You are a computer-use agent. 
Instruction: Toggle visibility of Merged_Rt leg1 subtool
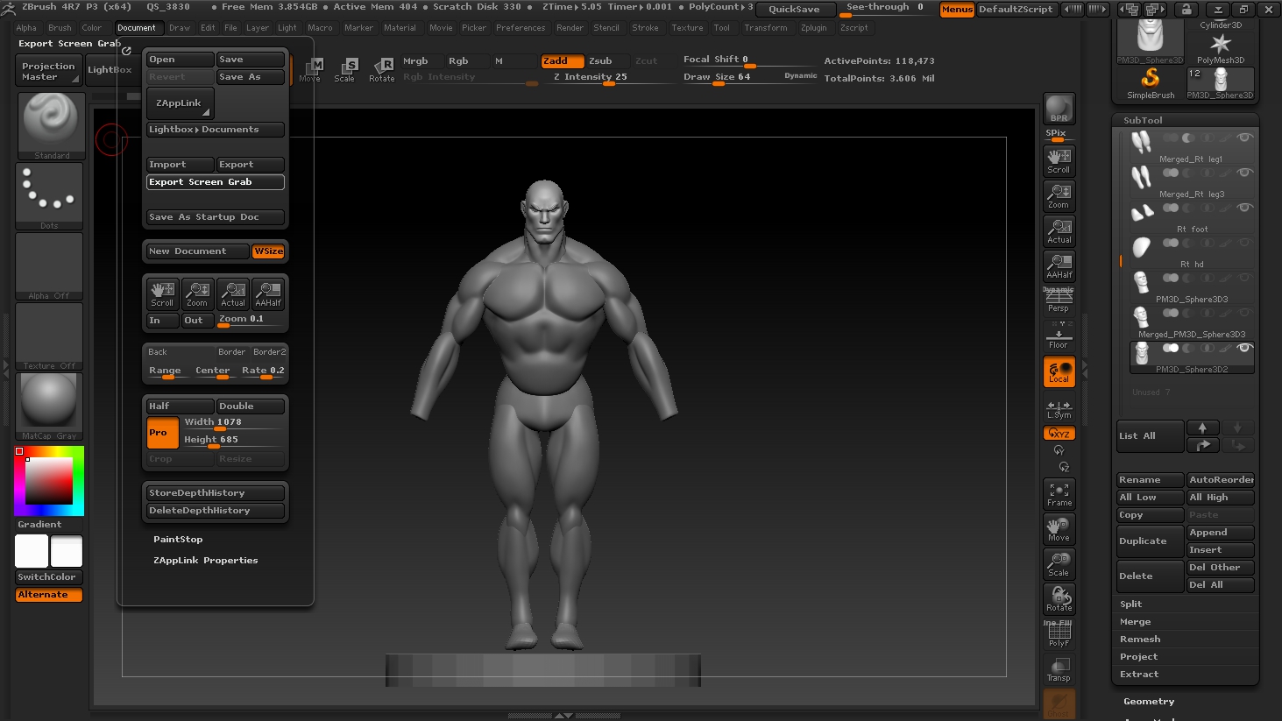[1244, 138]
